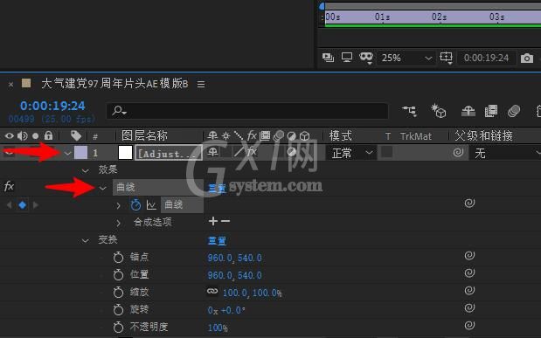Collapse the 变换 group
This screenshot has height=338, width=541.
[85, 240]
